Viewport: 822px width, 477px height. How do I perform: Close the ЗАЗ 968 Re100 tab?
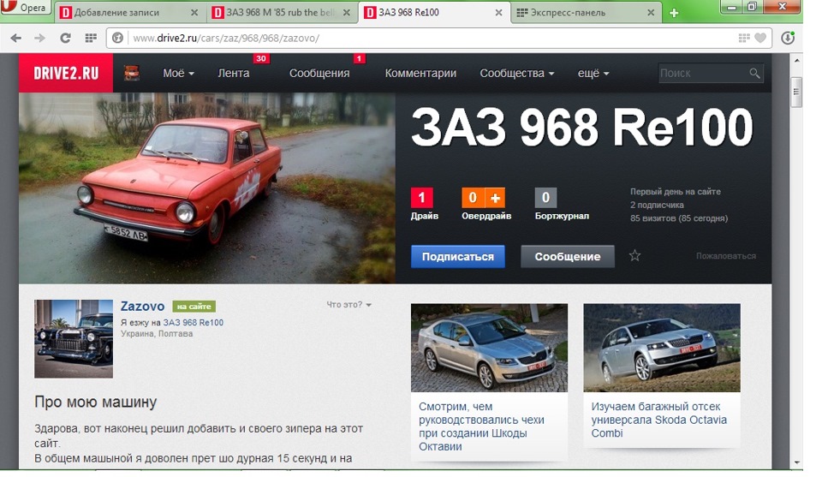(x=498, y=13)
